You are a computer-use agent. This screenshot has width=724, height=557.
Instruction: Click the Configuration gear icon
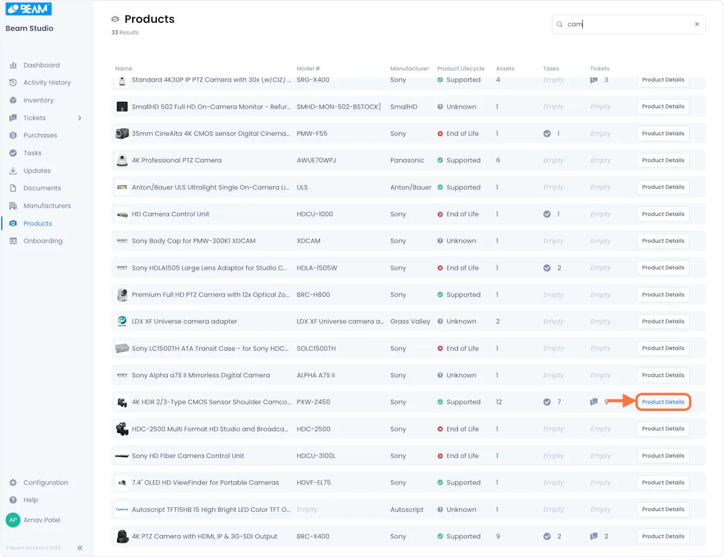(13, 483)
